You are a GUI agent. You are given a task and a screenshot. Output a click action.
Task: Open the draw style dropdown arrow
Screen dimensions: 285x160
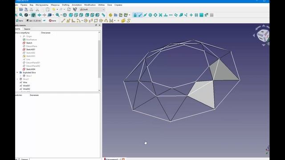tap(30, 15)
